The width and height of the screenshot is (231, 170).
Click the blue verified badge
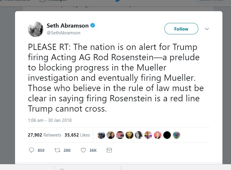pyautogui.click(x=93, y=26)
